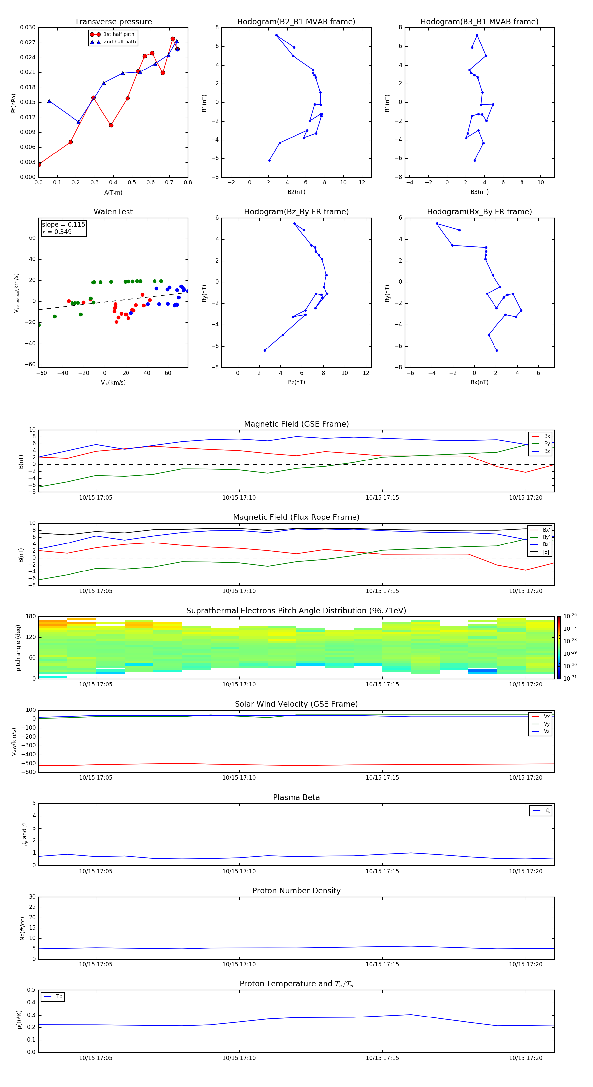The width and height of the screenshot is (593, 1087).
Task: Click '10/15 17:05' tick under Proton Number Density
Action: [x=96, y=964]
